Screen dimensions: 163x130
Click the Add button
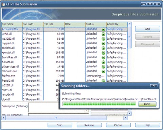[x=148, y=29]
